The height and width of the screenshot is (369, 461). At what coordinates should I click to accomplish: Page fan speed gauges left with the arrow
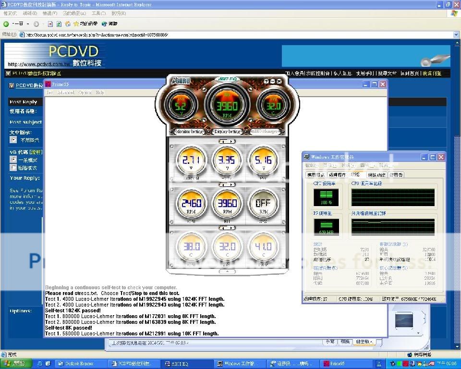pos(223,184)
